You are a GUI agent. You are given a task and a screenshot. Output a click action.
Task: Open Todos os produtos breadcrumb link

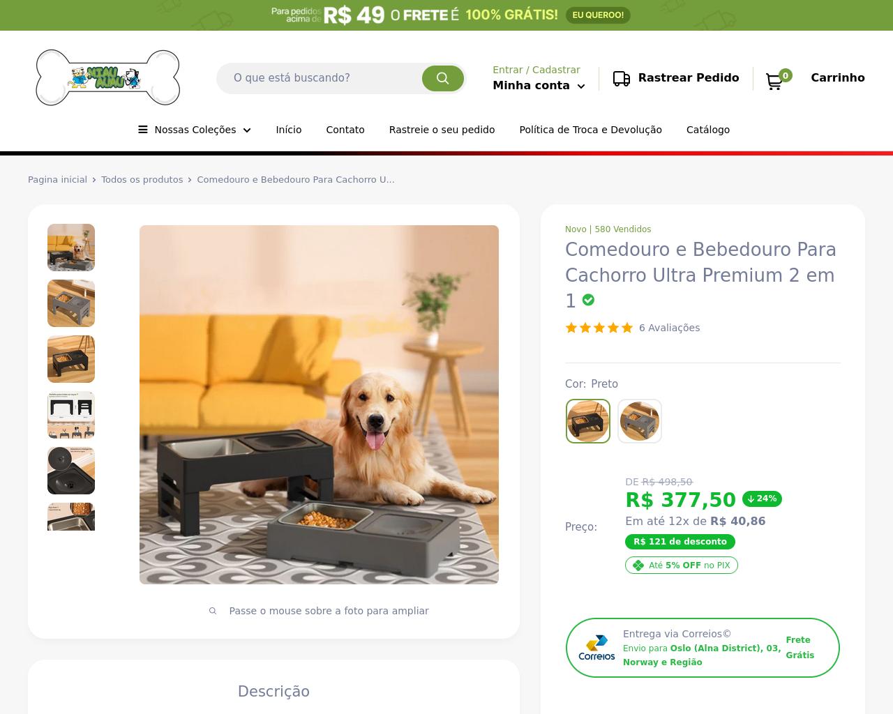click(x=142, y=180)
